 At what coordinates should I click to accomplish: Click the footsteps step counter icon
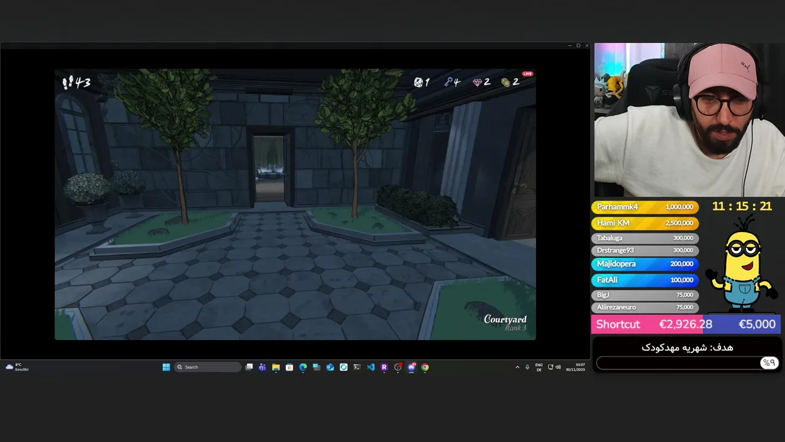67,82
